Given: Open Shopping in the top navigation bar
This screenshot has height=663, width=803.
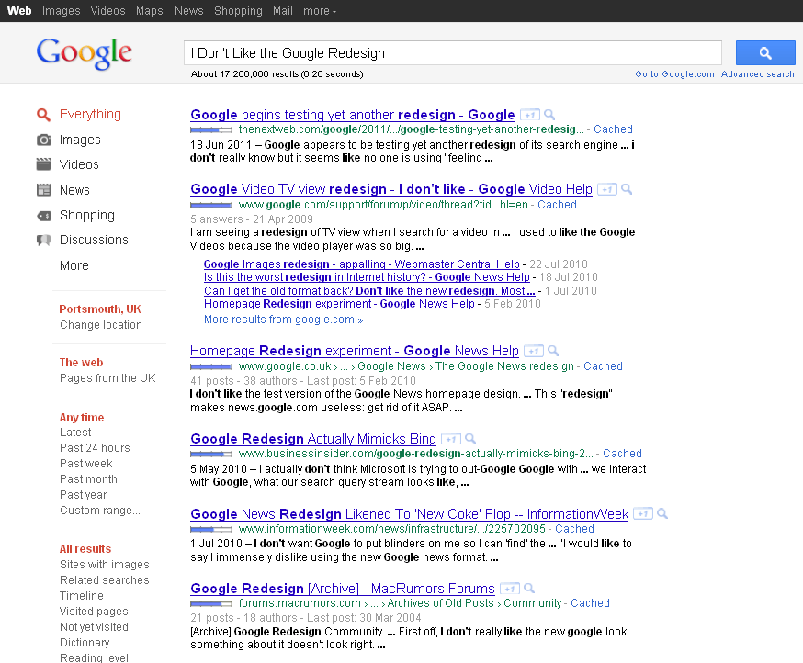Looking at the screenshot, I should [238, 11].
